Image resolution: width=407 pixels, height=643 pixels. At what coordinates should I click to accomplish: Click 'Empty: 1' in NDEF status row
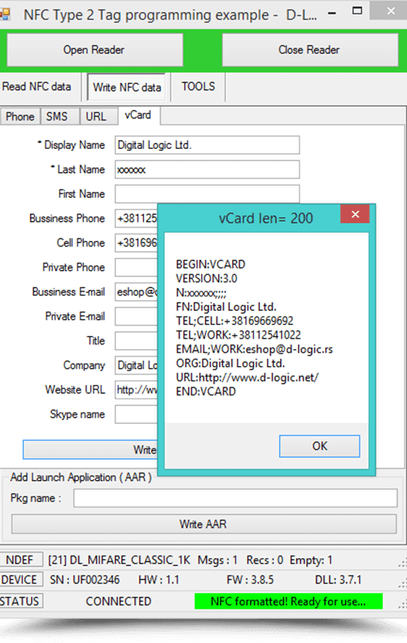(311, 560)
